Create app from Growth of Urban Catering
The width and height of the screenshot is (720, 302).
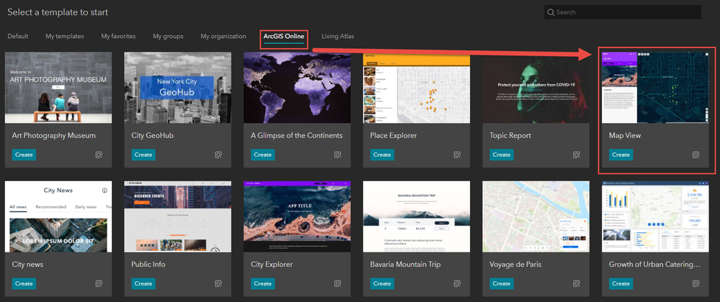(621, 284)
